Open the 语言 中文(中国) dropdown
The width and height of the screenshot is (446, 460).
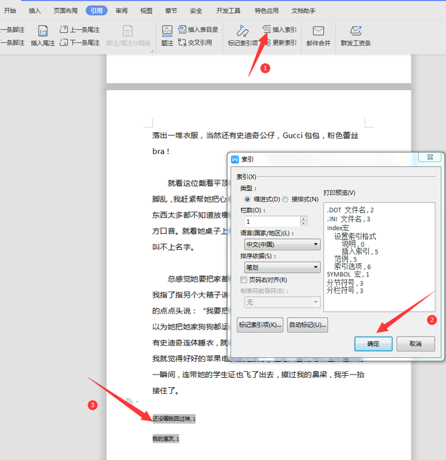(x=282, y=244)
